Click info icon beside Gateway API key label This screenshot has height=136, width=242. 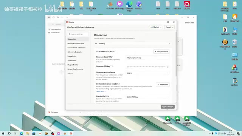coord(113,66)
